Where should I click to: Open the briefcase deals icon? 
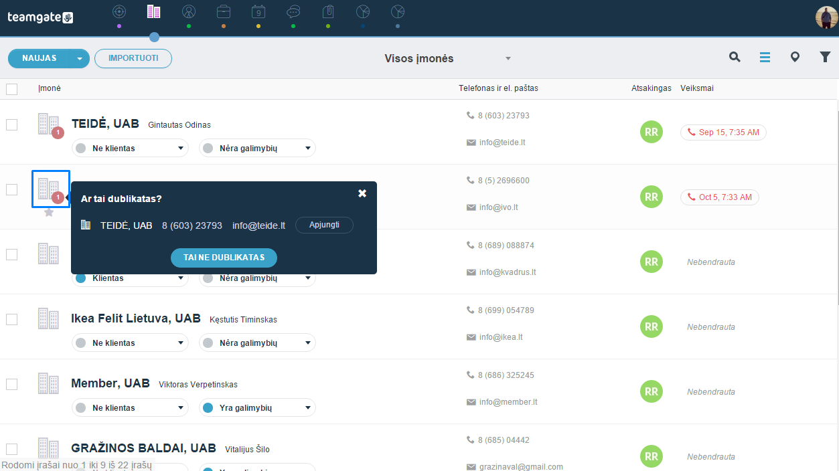coord(224,11)
